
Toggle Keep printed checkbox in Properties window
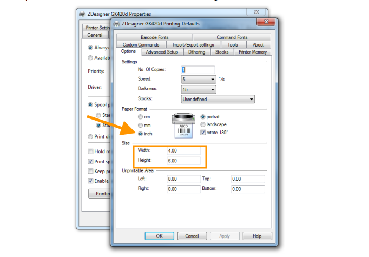click(x=90, y=171)
